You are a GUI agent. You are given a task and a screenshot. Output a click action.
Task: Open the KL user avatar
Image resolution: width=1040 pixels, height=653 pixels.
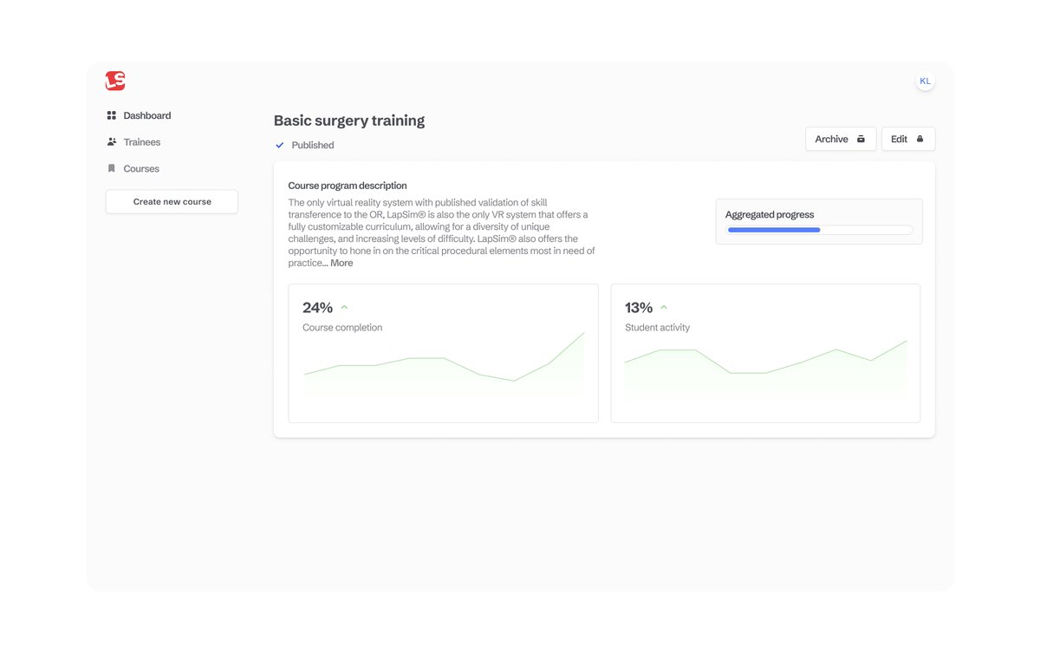point(925,82)
